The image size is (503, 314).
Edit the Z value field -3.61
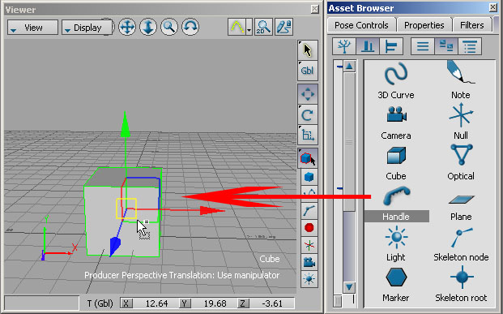(271, 303)
